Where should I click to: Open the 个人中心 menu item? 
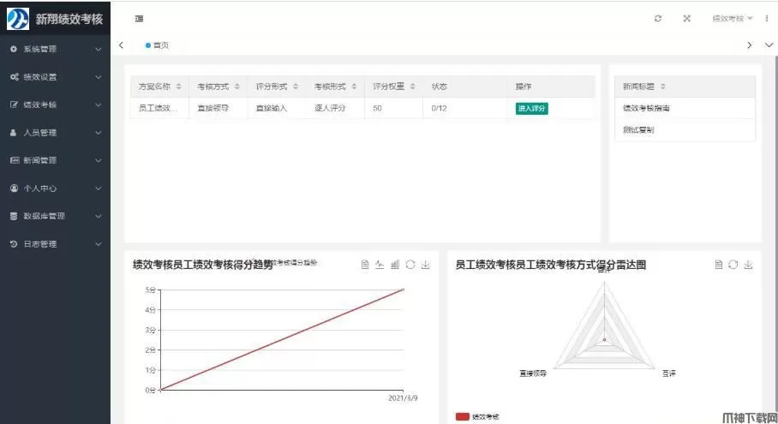click(x=55, y=188)
